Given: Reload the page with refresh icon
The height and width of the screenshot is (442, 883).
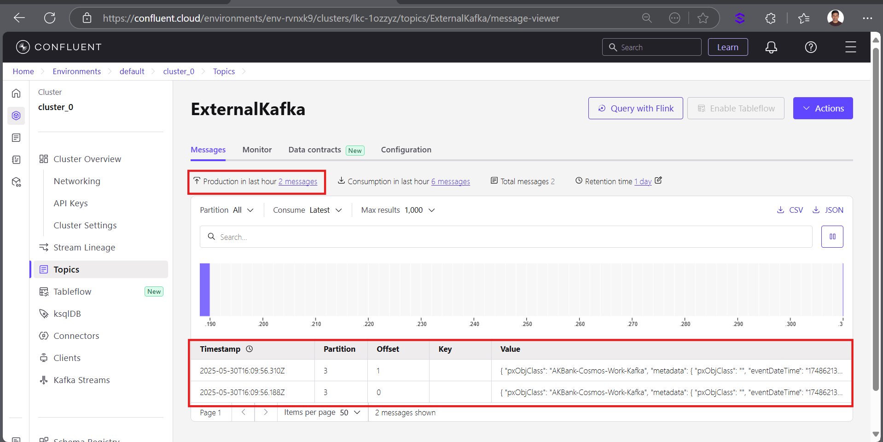Looking at the screenshot, I should pos(50,18).
